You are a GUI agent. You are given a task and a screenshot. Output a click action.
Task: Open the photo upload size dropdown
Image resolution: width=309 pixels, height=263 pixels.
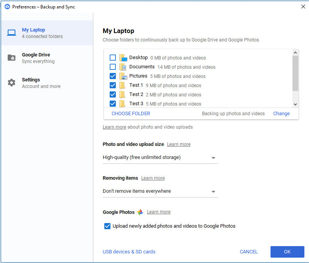click(x=160, y=157)
